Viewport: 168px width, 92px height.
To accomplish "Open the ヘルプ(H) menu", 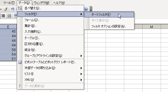I will pyautogui.click(x=59, y=3).
